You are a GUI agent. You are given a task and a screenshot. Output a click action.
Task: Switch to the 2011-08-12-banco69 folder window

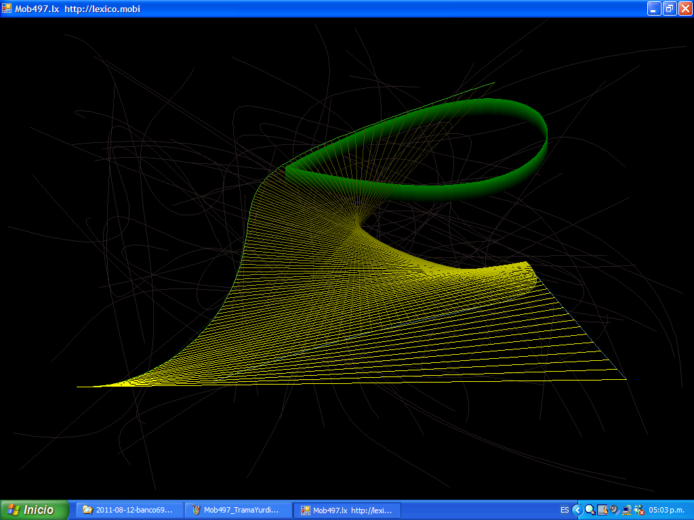click(x=129, y=510)
